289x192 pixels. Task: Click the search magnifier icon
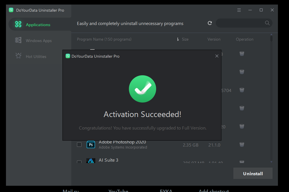267,23
